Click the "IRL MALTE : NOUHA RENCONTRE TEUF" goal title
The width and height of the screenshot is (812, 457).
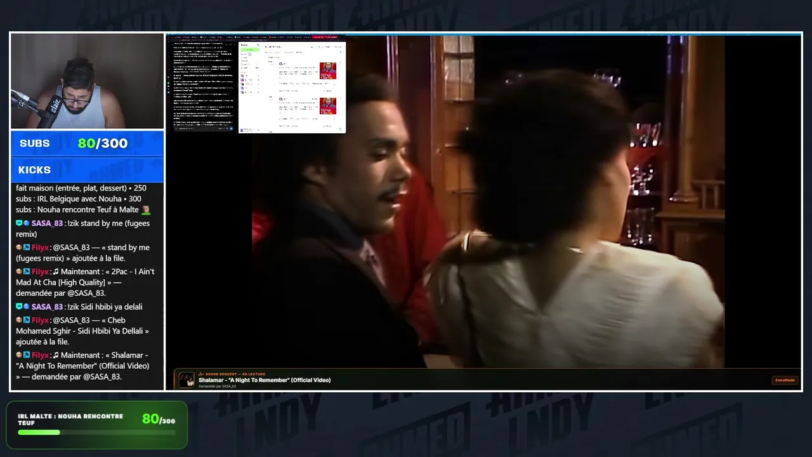click(x=70, y=420)
